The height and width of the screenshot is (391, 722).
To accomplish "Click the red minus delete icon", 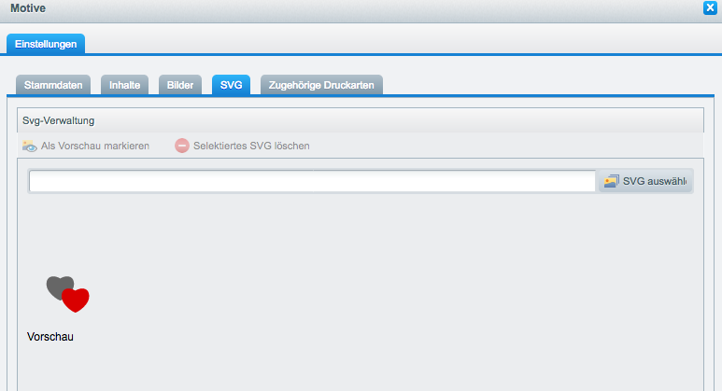I will [x=182, y=147].
